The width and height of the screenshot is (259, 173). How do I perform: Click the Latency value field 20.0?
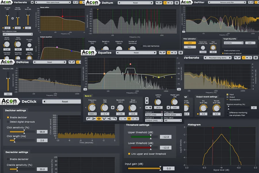pos(158,108)
